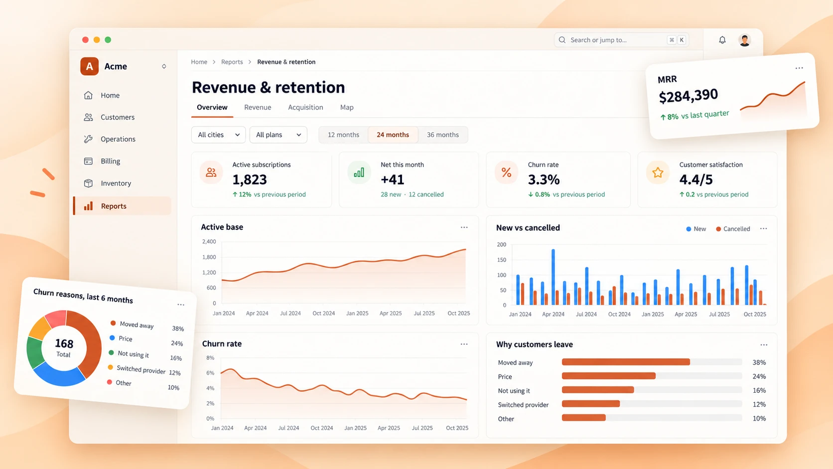The height and width of the screenshot is (469, 833).
Task: Open New vs cancelled options menu
Action: coord(763,229)
